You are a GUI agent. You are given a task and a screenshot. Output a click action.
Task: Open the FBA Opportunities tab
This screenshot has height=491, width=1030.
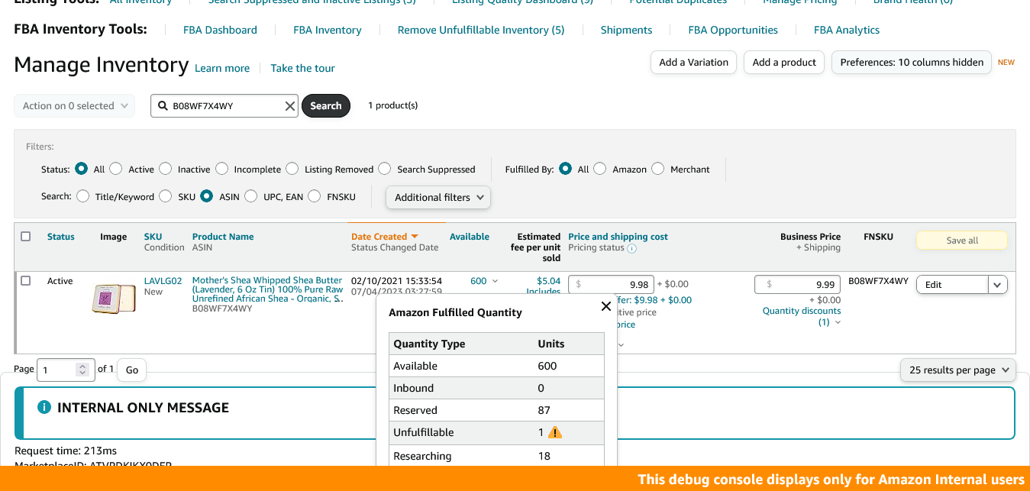(x=733, y=30)
